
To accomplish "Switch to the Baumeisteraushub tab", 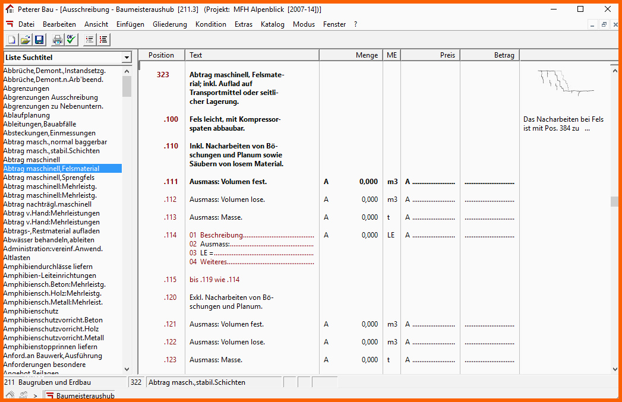I will coord(81,395).
